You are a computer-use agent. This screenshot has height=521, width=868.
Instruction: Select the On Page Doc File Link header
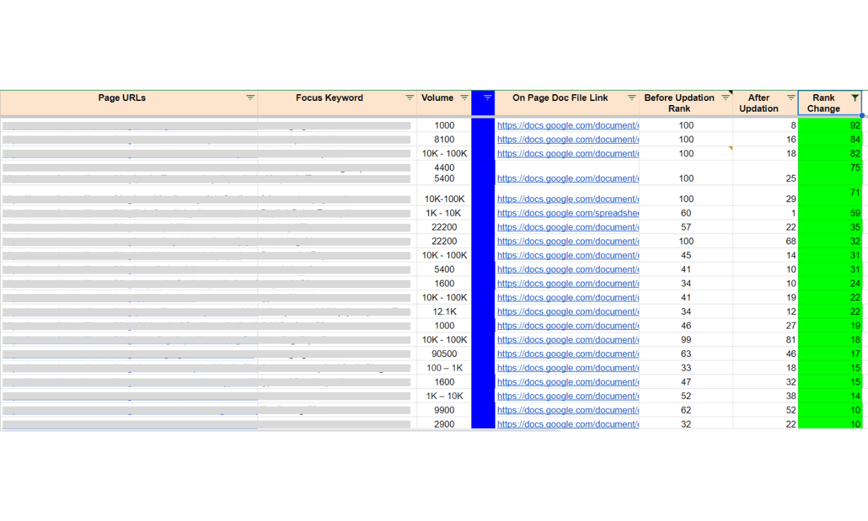[x=567, y=103]
